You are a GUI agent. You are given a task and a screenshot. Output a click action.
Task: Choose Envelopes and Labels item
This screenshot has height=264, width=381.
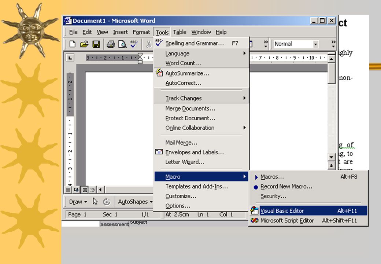click(202, 153)
